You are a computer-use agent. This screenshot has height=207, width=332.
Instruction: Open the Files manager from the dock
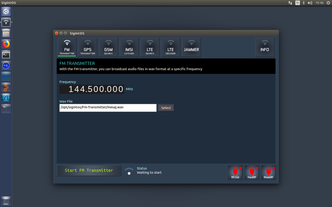pyautogui.click(x=6, y=33)
